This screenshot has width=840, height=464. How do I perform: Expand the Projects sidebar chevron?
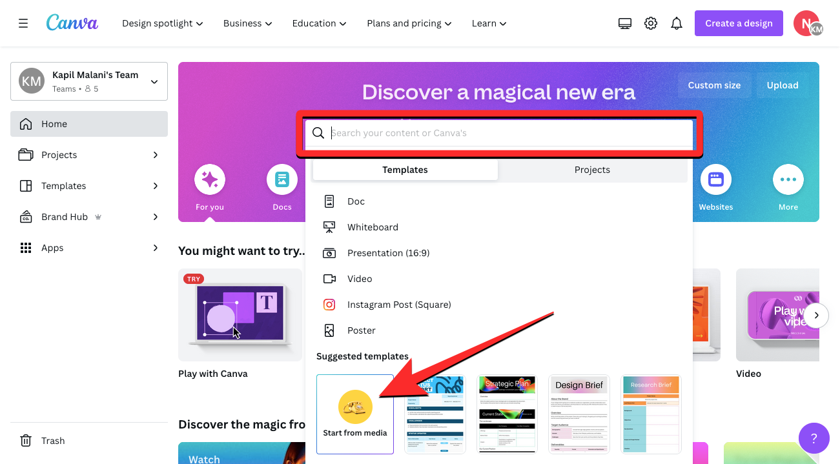click(155, 155)
